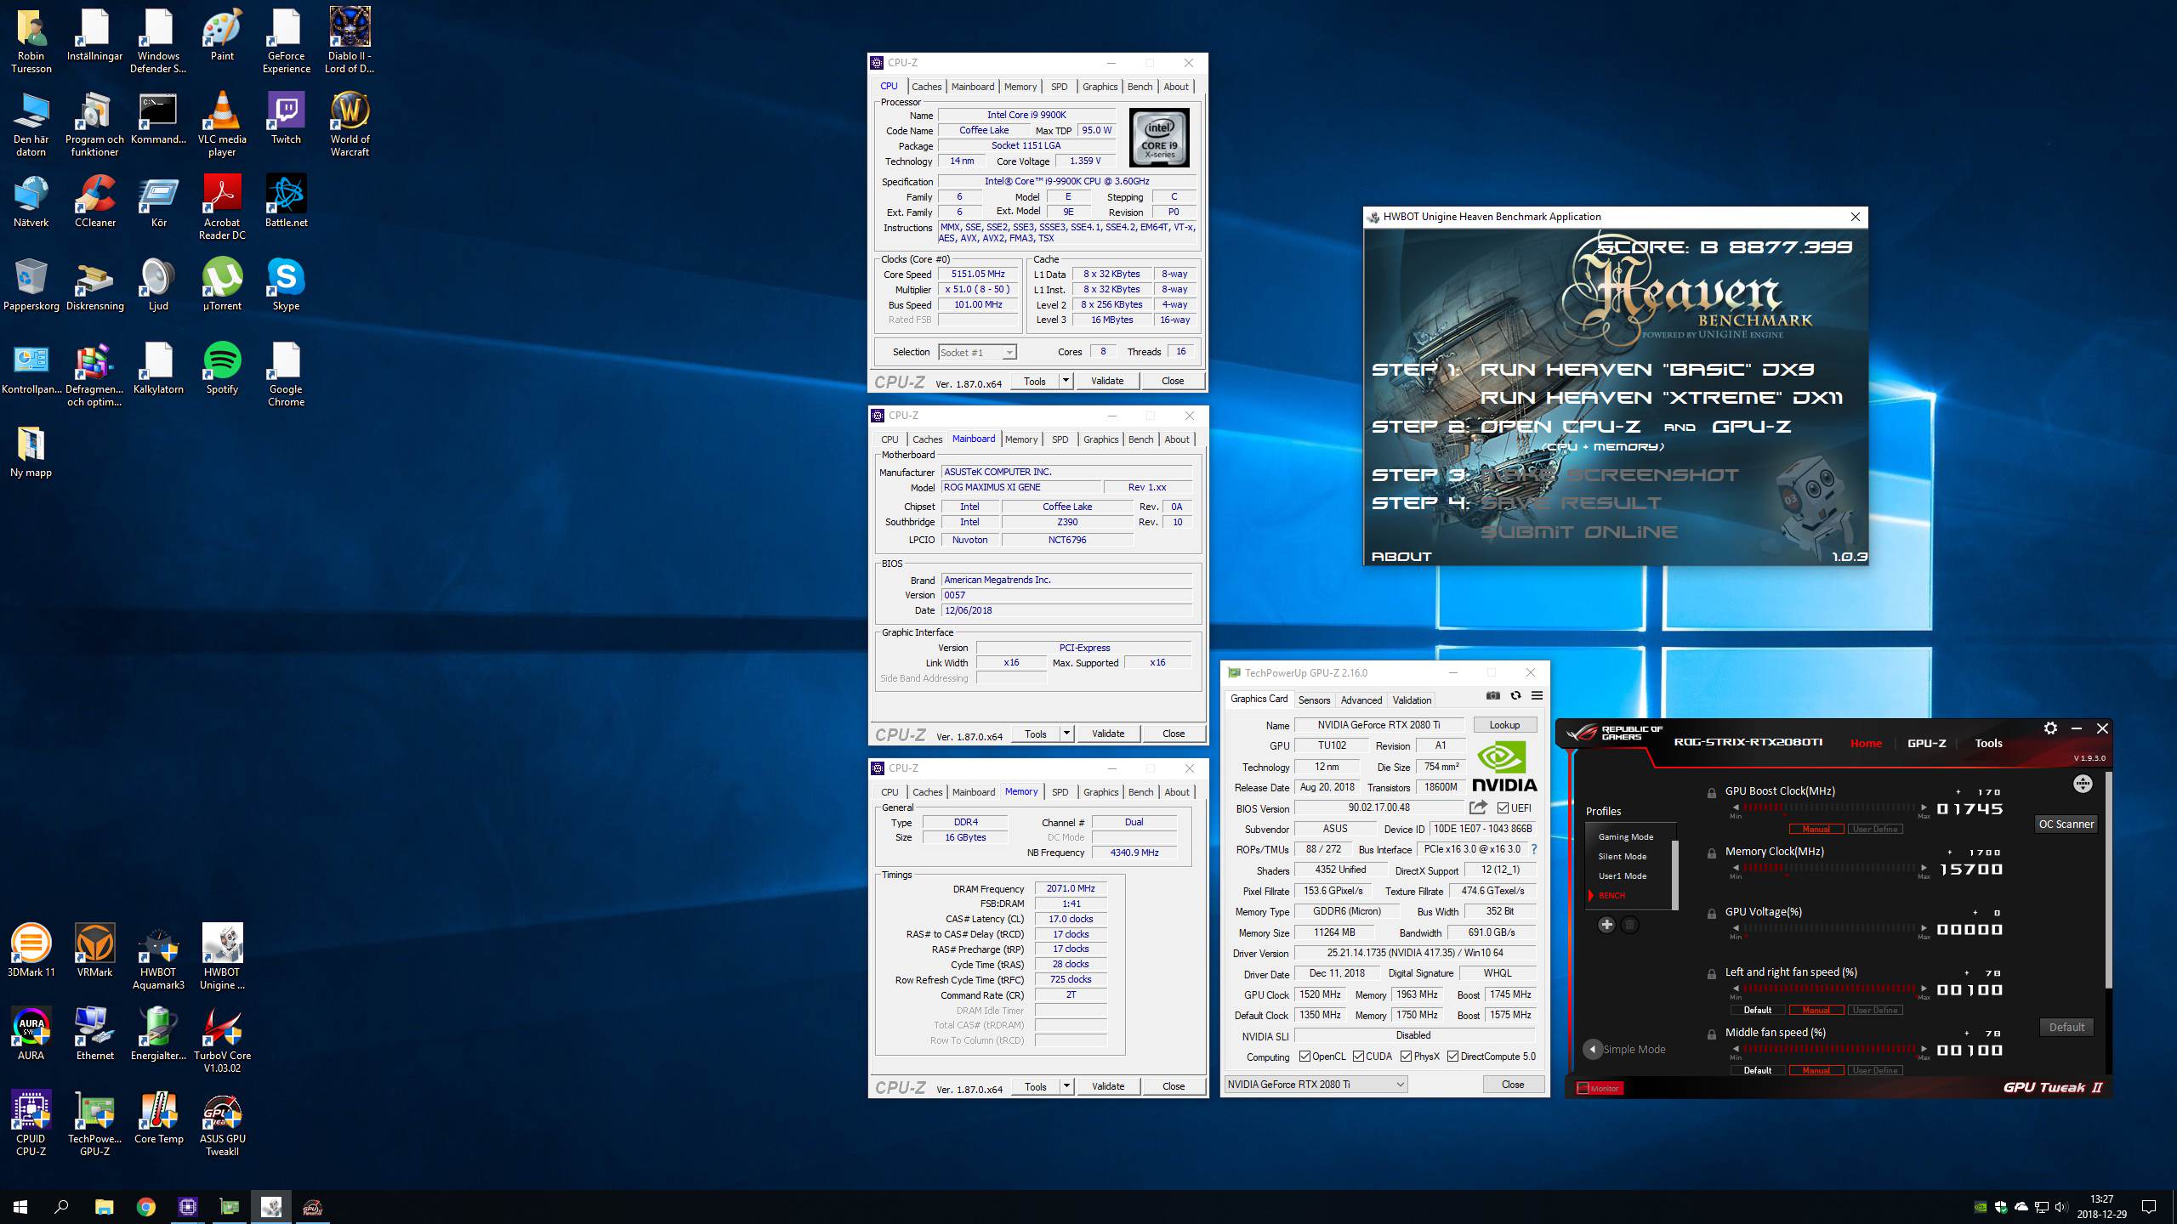2177x1224 pixels.
Task: Open the World of Warcraft desktop icon
Action: [350, 124]
